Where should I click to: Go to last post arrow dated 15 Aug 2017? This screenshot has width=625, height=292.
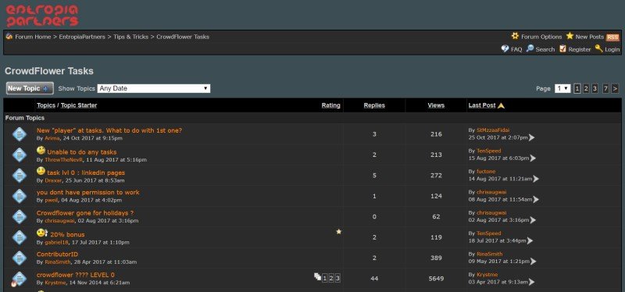click(533, 158)
